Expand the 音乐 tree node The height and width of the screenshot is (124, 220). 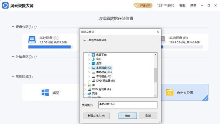(89, 59)
